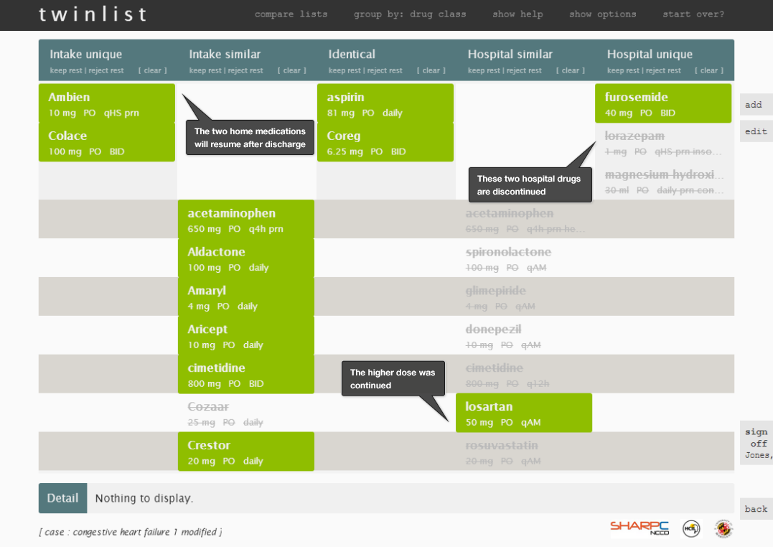
Task: Choose start over? in the top bar
Action: [x=693, y=14]
